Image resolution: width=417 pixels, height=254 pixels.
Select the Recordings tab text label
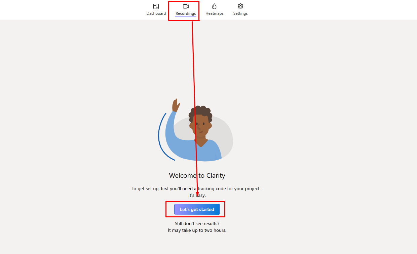point(186,13)
